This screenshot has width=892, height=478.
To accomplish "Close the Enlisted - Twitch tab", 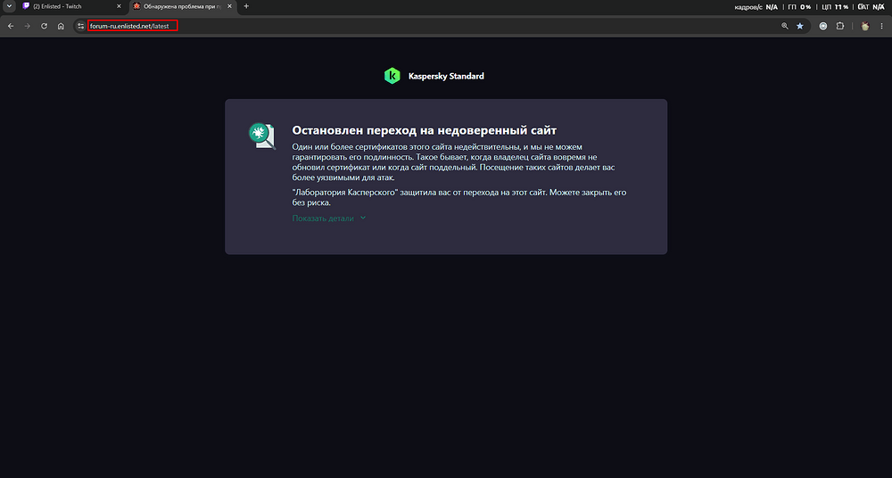I will tap(119, 6).
